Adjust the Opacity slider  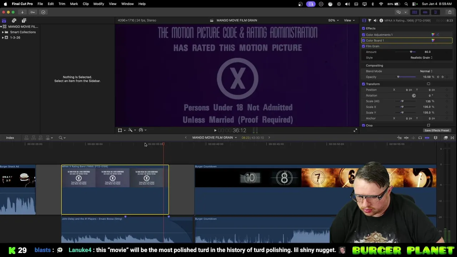tap(405, 77)
